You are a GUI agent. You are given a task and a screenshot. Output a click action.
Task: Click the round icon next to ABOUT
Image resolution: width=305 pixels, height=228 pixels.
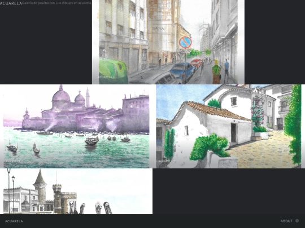coord(297,221)
